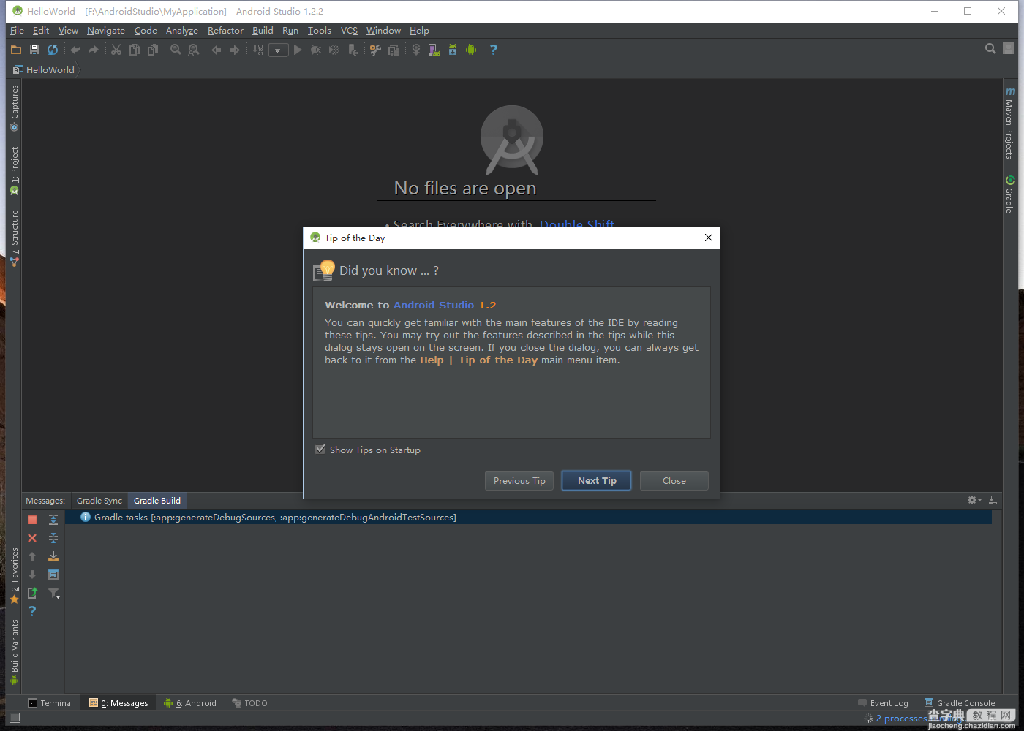Screen dimensions: 1024x731
Task: Open the VCS menu
Action: pyautogui.click(x=350, y=31)
